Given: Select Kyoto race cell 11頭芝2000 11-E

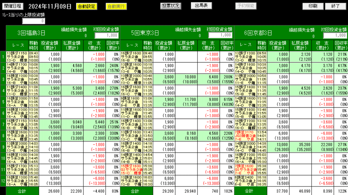Looking at the screenshot, I should pyautogui.click(x=245, y=79).
